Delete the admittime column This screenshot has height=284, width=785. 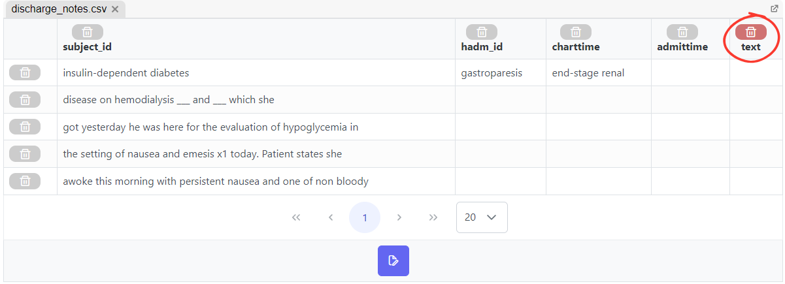tap(682, 32)
